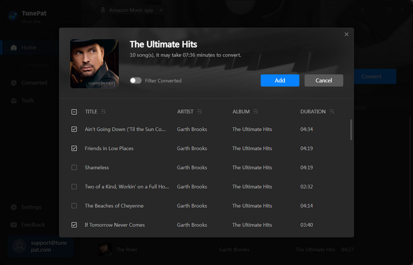Image resolution: width=413 pixels, height=265 pixels.
Task: Click the 02:32 duration value
Action: (307, 187)
